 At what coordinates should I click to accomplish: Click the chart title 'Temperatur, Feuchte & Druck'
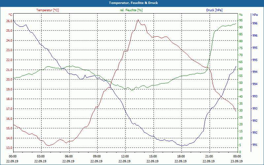coord(133,3)
